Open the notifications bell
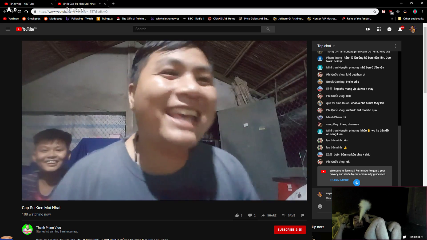The height and width of the screenshot is (240, 427). (x=400, y=29)
